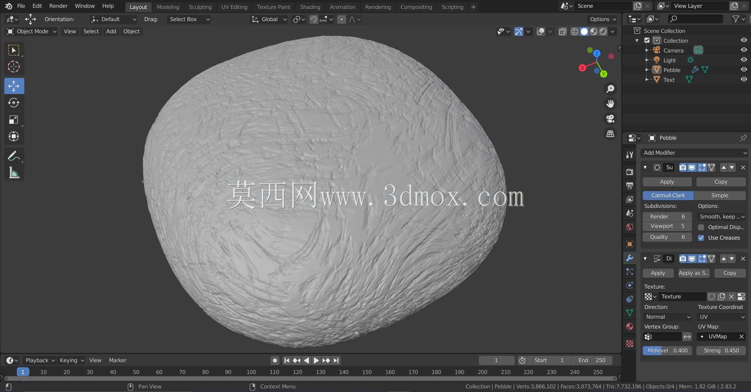Screen dimensions: 751x392
Task: Select the Annotate tool
Action: 14,156
